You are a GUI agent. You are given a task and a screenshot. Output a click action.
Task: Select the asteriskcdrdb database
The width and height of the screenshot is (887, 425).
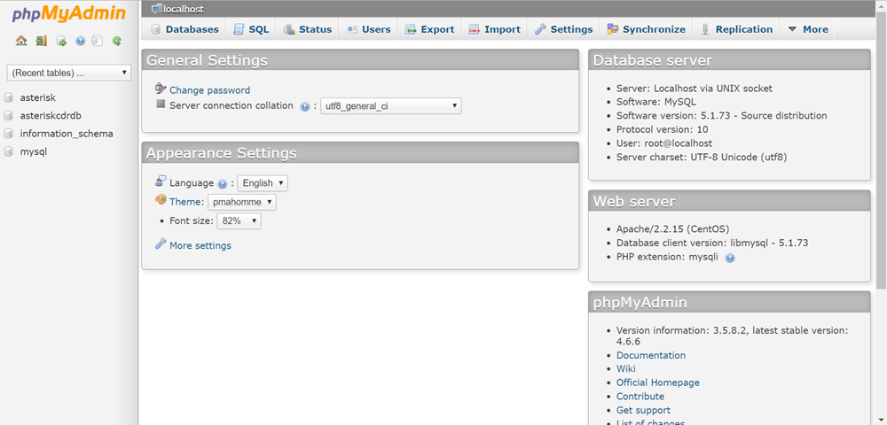point(51,116)
